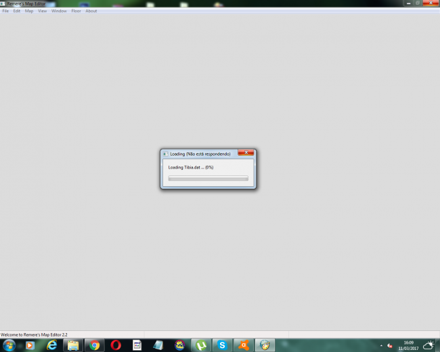Open the document-style icon after Opera in taskbar

click(x=137, y=345)
